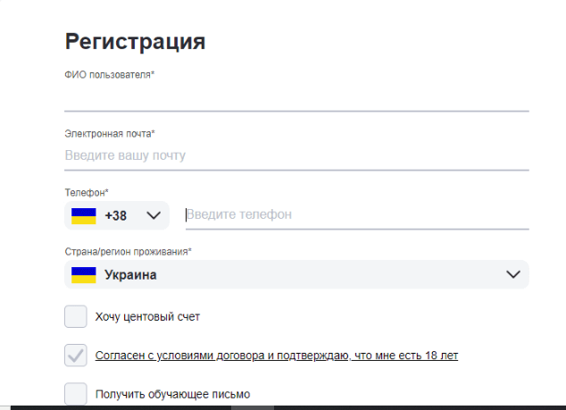The height and width of the screenshot is (410, 566).
Task: Click the Регистрация heading
Action: pyautogui.click(x=135, y=42)
